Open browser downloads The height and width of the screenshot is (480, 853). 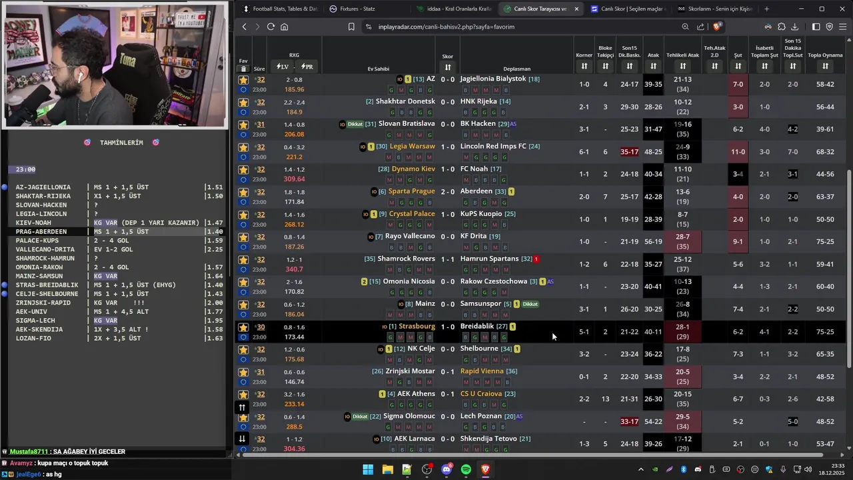[x=794, y=27]
